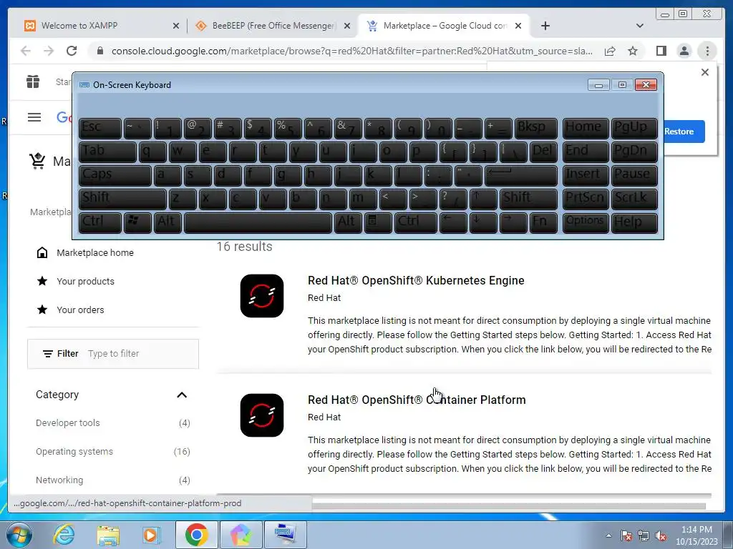The height and width of the screenshot is (549, 733).
Task: Open Red Hat OpenShift Container Platform listing
Action: tap(417, 400)
